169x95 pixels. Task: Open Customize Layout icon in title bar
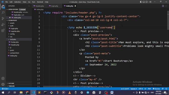point(150,2)
